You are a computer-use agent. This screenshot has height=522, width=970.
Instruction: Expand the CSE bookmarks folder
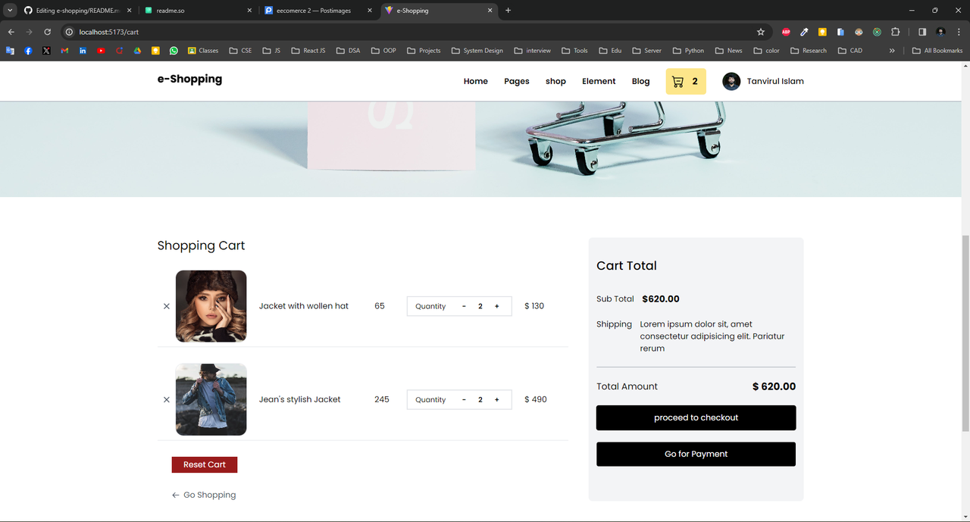(240, 51)
